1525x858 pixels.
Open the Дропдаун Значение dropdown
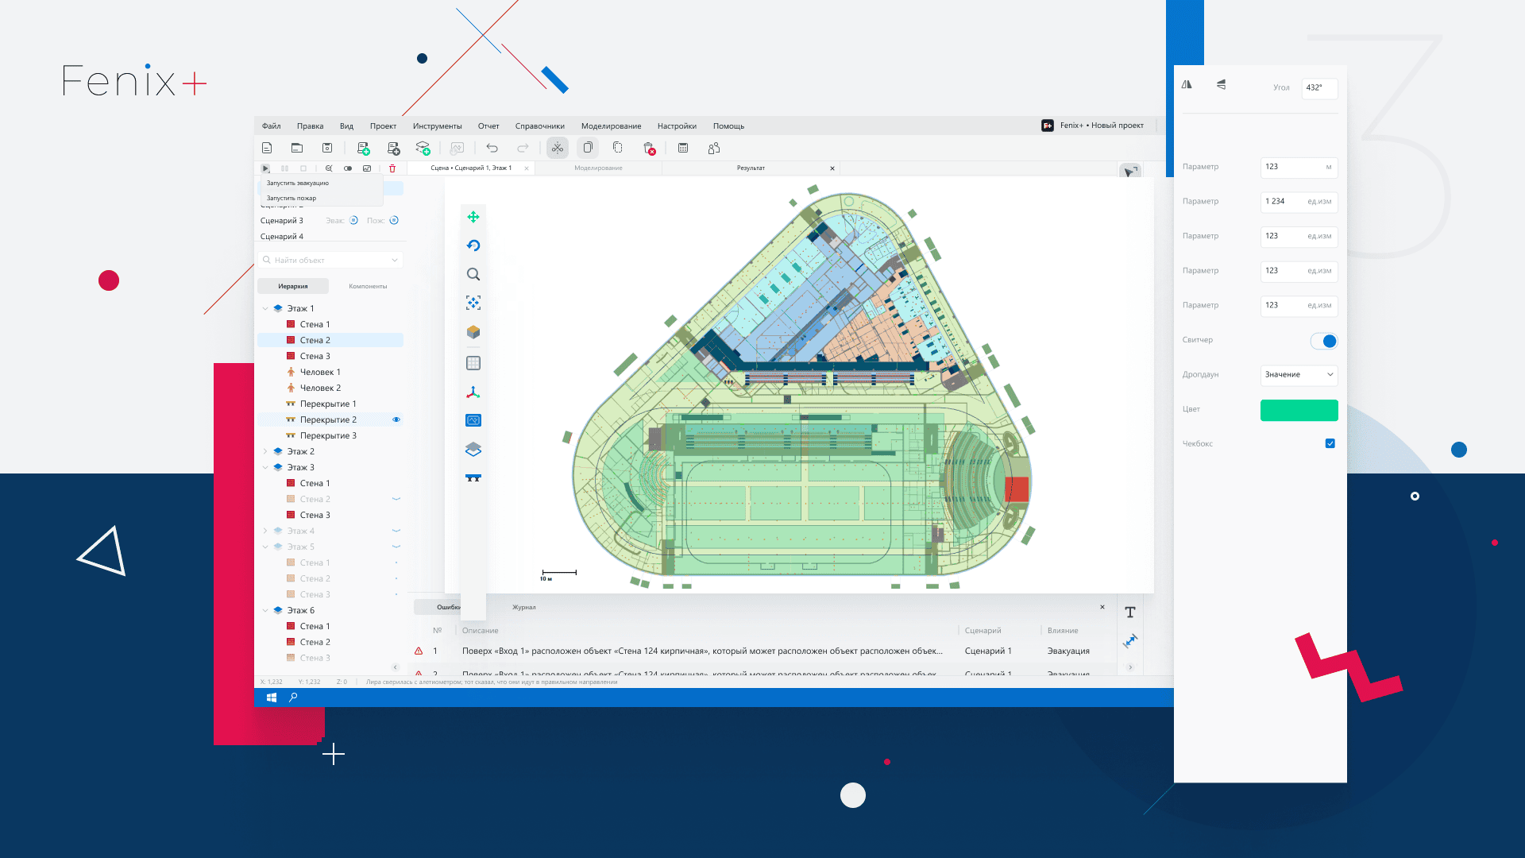(x=1299, y=375)
